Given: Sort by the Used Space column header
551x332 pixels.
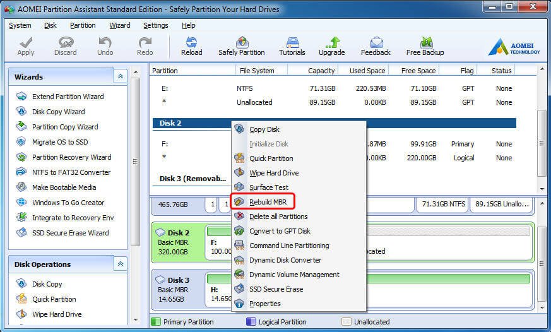Looking at the screenshot, I should [364, 71].
